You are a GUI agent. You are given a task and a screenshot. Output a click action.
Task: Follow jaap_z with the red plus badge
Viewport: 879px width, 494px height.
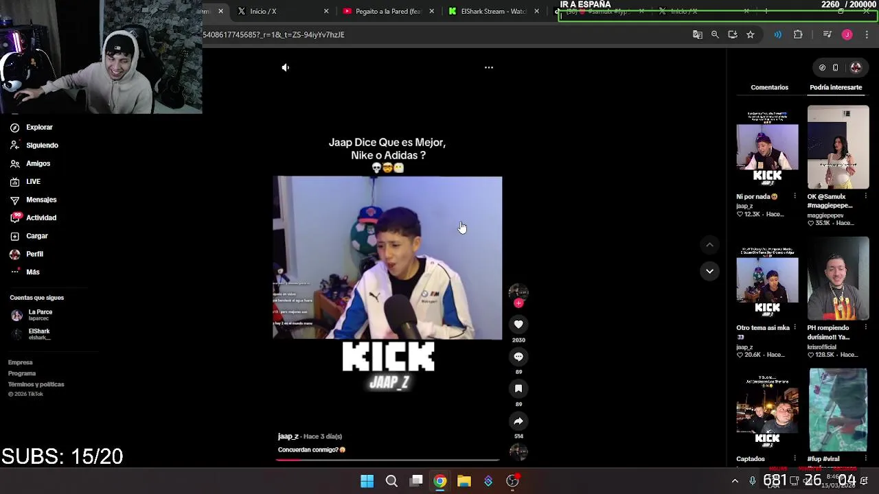point(518,303)
